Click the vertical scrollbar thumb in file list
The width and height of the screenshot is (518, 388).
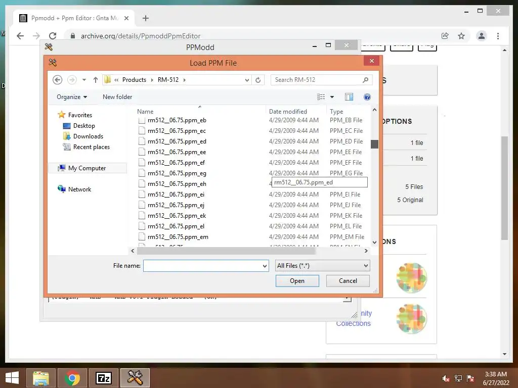tap(374, 144)
